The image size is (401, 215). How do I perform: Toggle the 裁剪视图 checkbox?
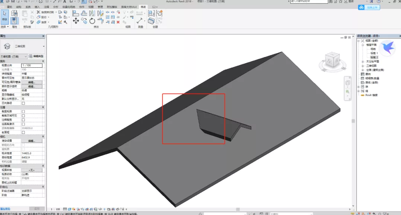pos(24,111)
